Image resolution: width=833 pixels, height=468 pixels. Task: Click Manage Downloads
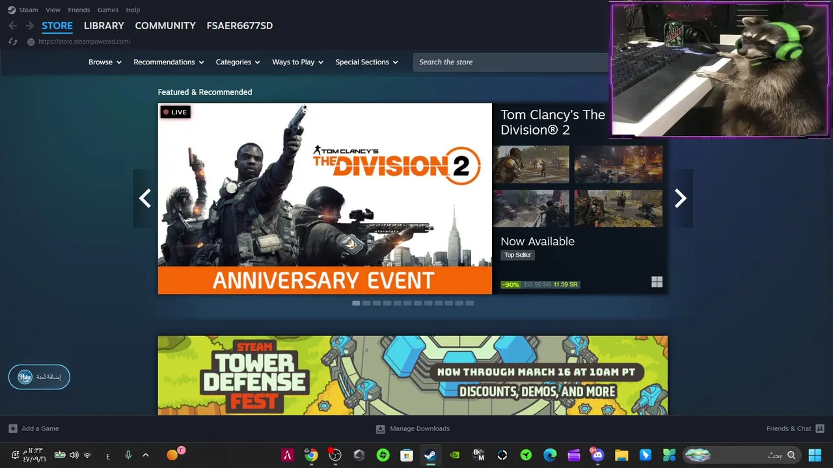pyautogui.click(x=420, y=428)
